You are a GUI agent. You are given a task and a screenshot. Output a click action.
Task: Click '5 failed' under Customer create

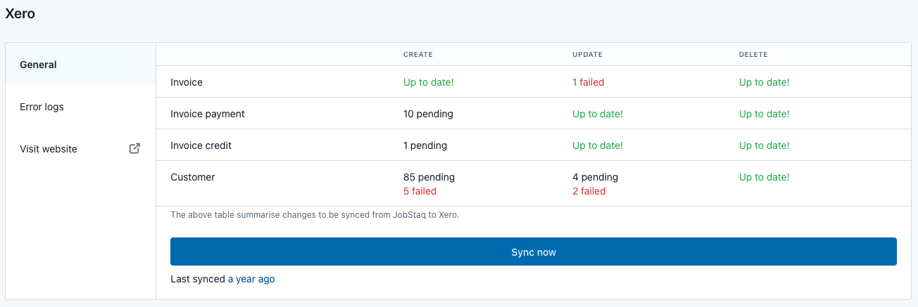420,191
